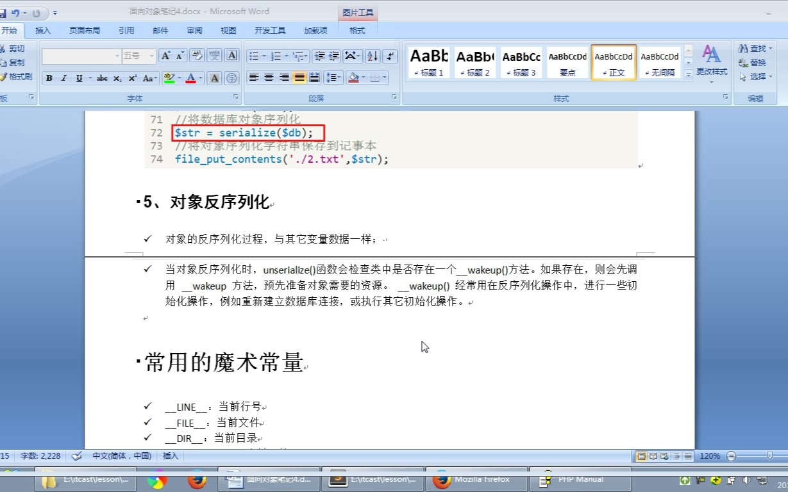The height and width of the screenshot is (492, 788).
Task: Open the font color dropdown arrow
Action: point(201,78)
